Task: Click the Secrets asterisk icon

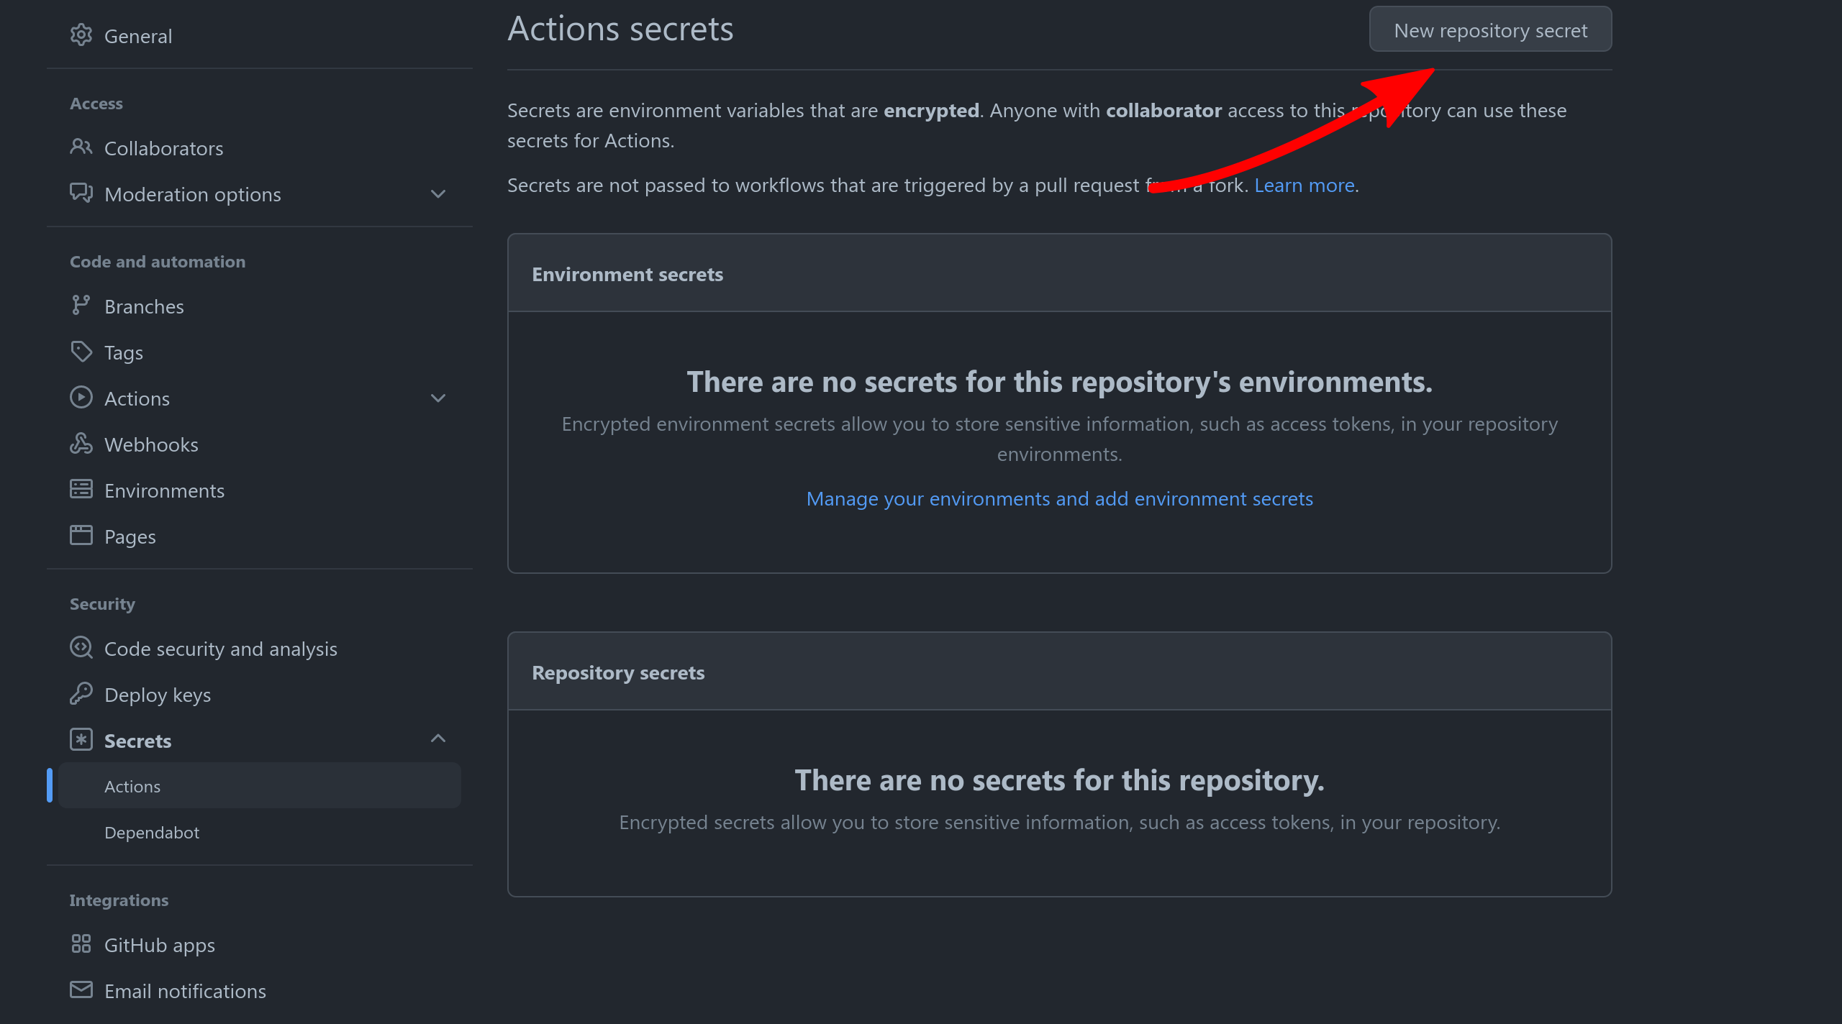Action: [x=81, y=739]
